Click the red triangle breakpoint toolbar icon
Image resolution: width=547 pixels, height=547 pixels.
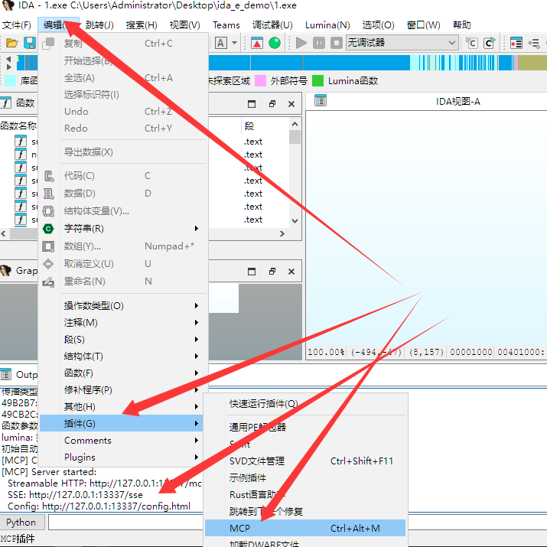[257, 43]
